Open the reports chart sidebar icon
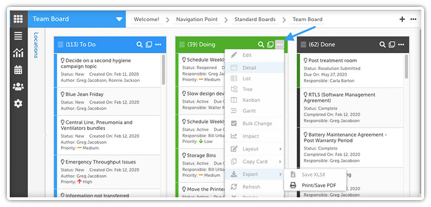This screenshot has height=207, width=431. pos(18,53)
